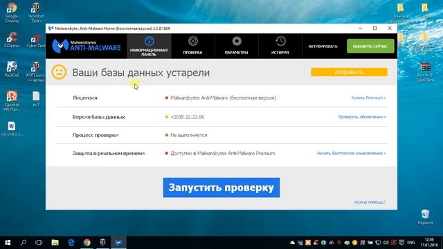Click the ENG language indicator
443x249 pixels.
click(x=411, y=243)
